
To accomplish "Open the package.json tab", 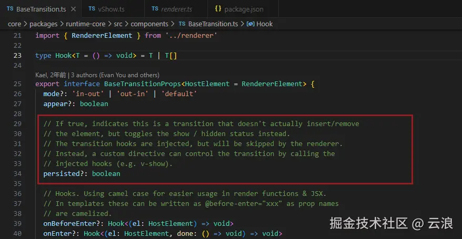I will click(243, 9).
